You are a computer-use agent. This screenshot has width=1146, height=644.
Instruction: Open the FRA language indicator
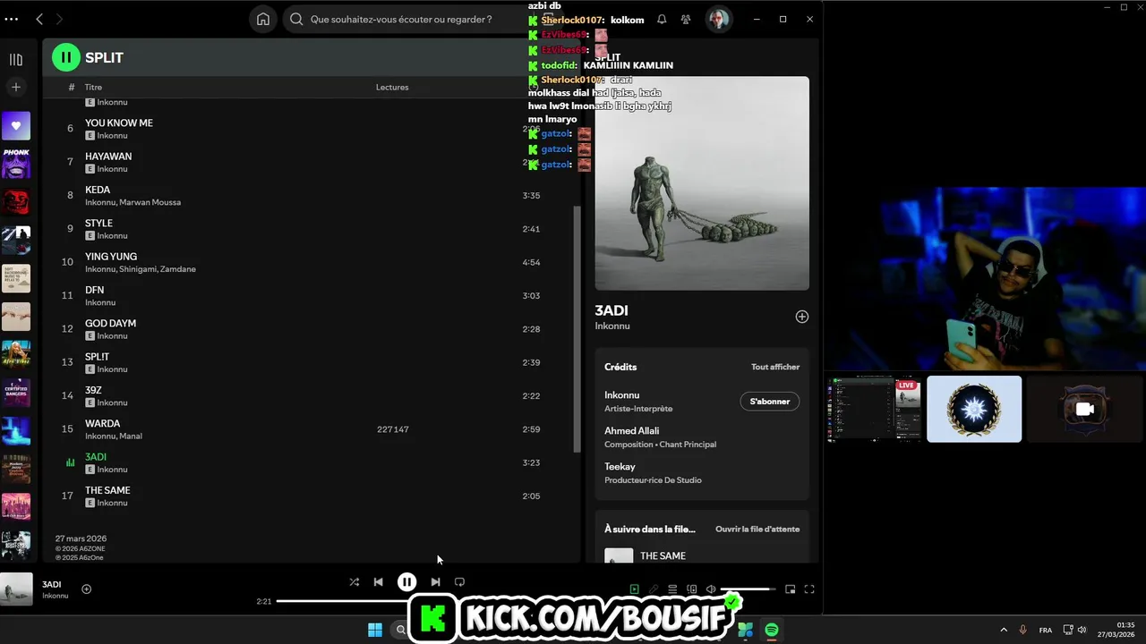(1046, 631)
